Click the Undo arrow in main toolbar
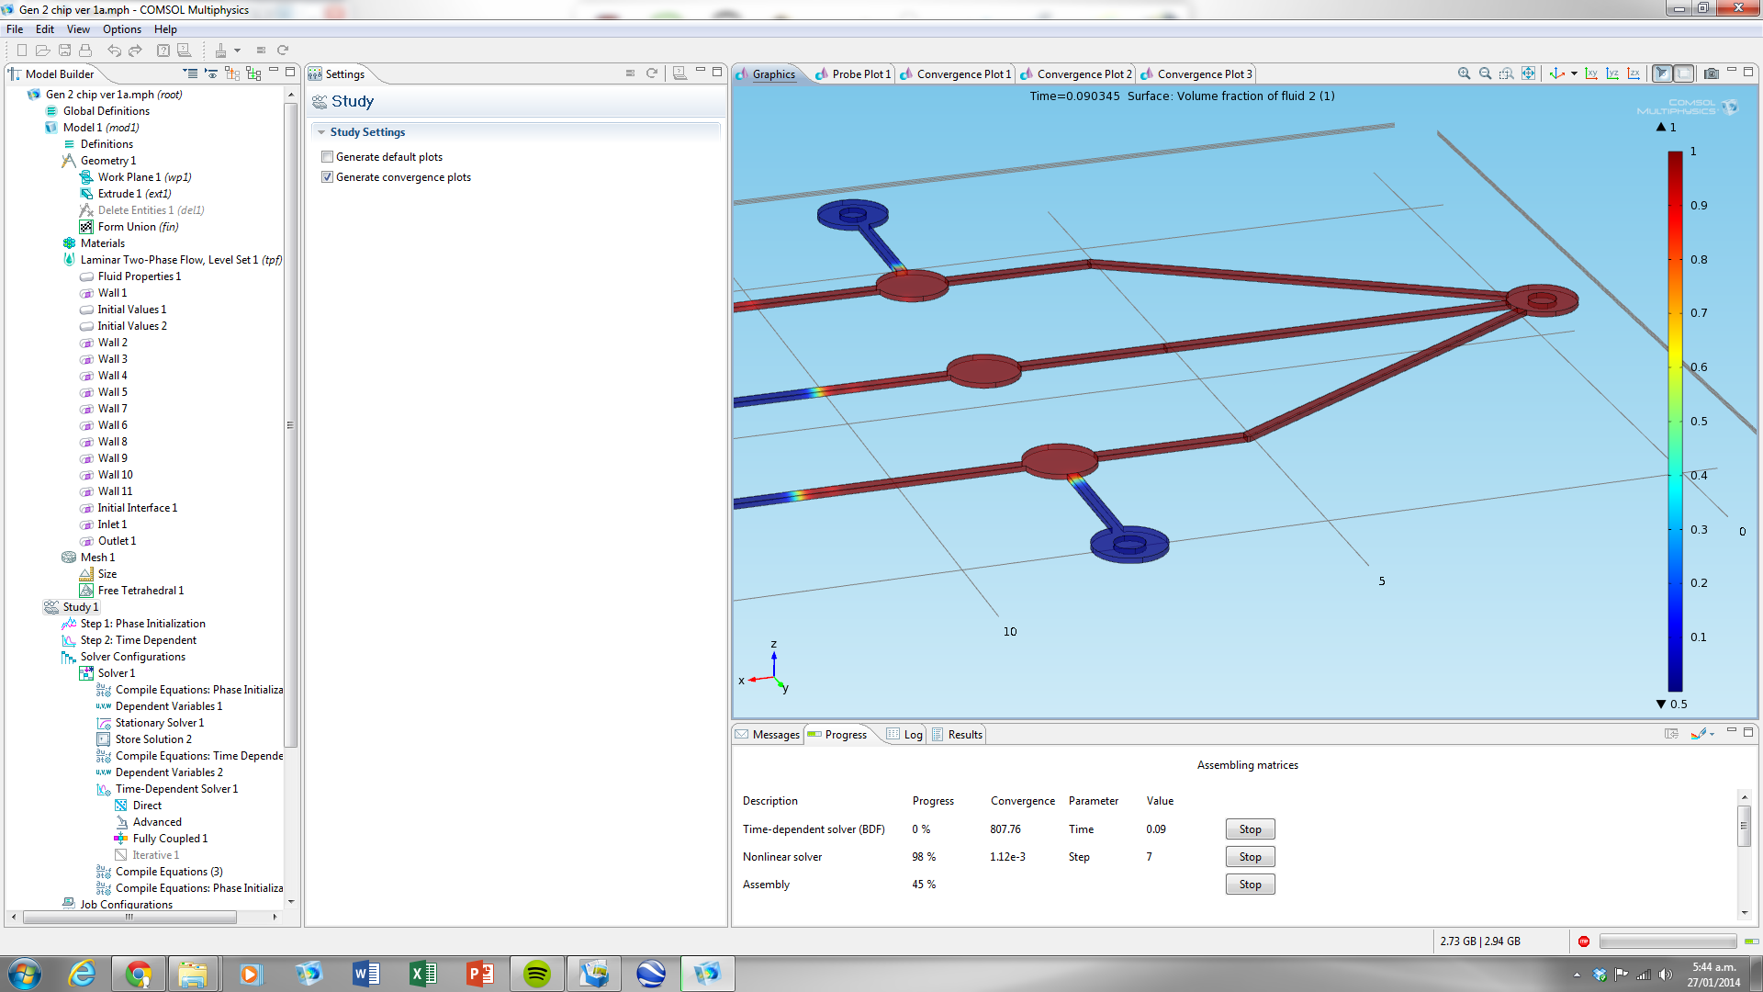1763x992 pixels. (114, 51)
